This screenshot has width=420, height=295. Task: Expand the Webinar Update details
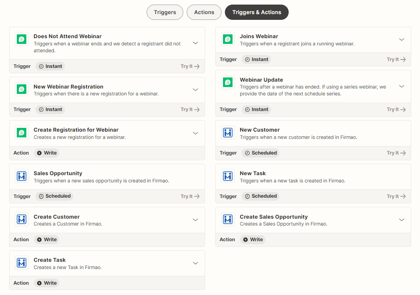pyautogui.click(x=402, y=86)
